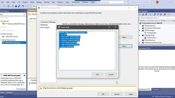
Task: Select Connection Managers node in Solution Explorer
Action: point(153,28)
